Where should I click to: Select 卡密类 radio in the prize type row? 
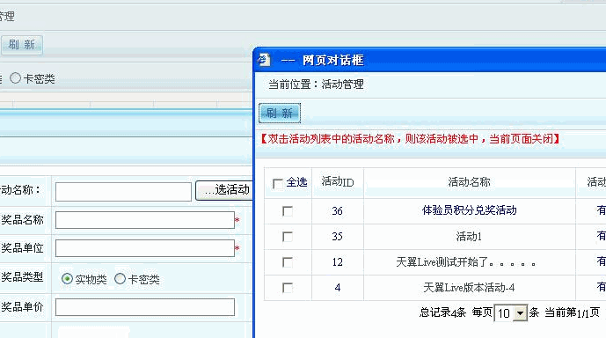(120, 278)
